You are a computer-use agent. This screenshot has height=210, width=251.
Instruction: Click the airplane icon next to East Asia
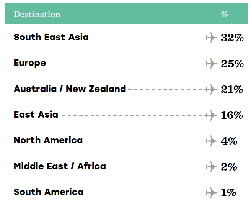[211, 115]
